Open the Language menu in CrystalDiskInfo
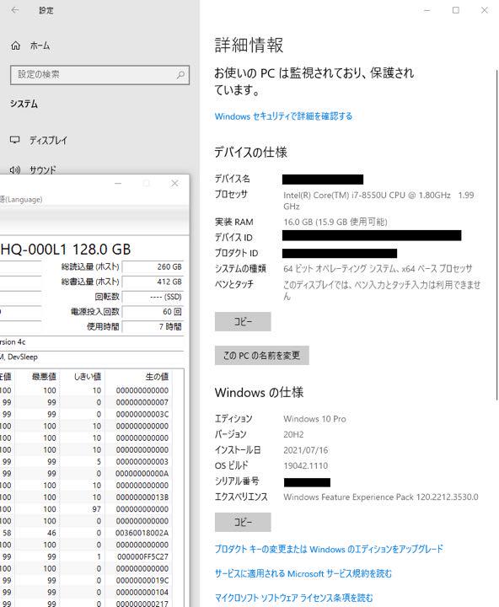This screenshot has width=499, height=607. point(21,199)
